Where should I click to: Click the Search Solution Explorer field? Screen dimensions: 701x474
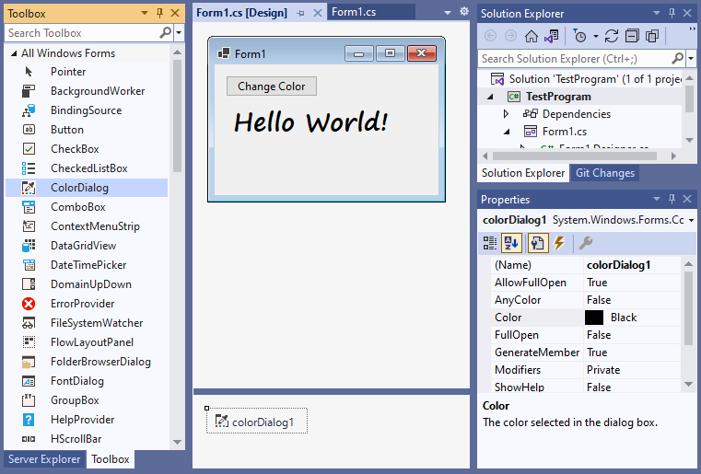click(x=575, y=59)
